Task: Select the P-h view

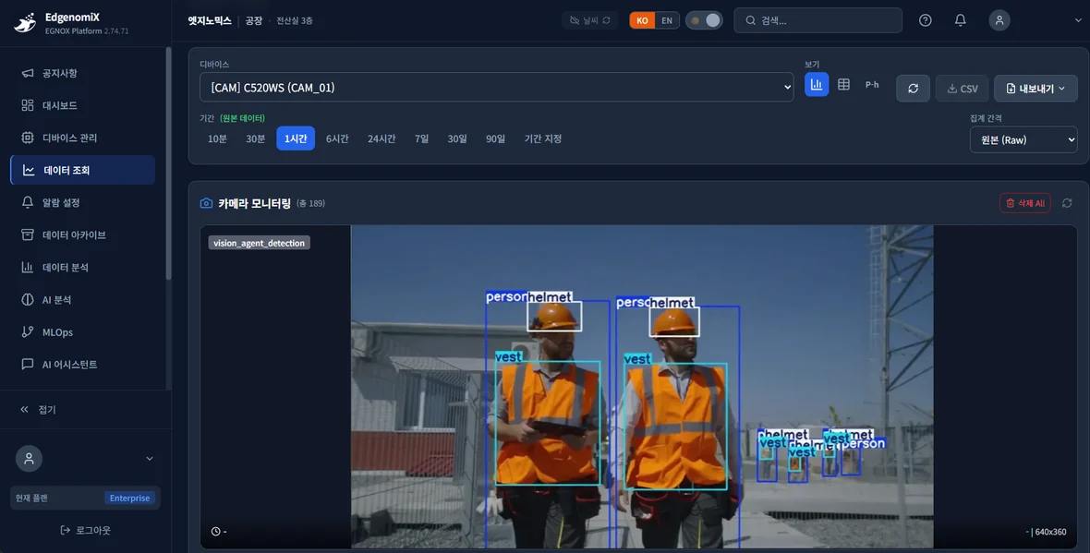Action: 872,85
